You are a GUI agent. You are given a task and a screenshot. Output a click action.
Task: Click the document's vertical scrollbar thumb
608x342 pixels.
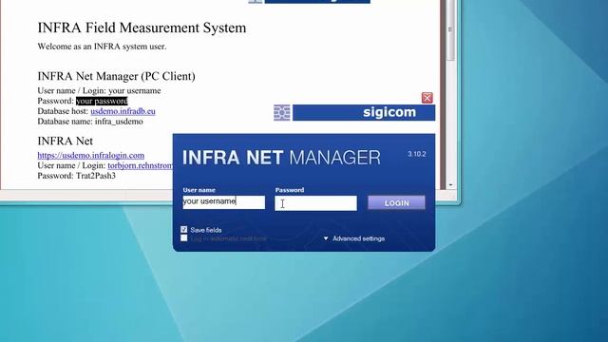(449, 29)
